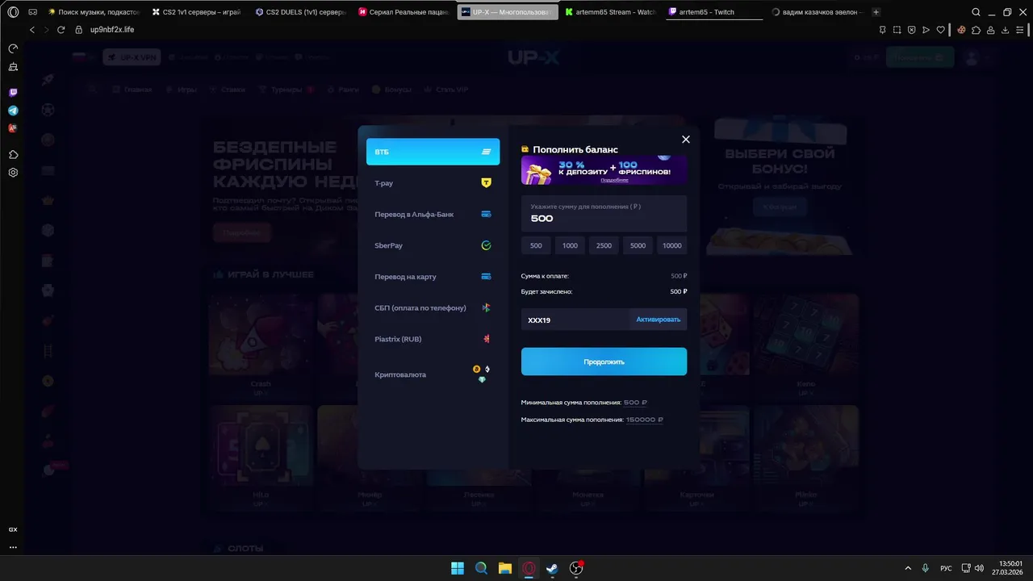Open Telegram panel in sidebar

(13, 111)
